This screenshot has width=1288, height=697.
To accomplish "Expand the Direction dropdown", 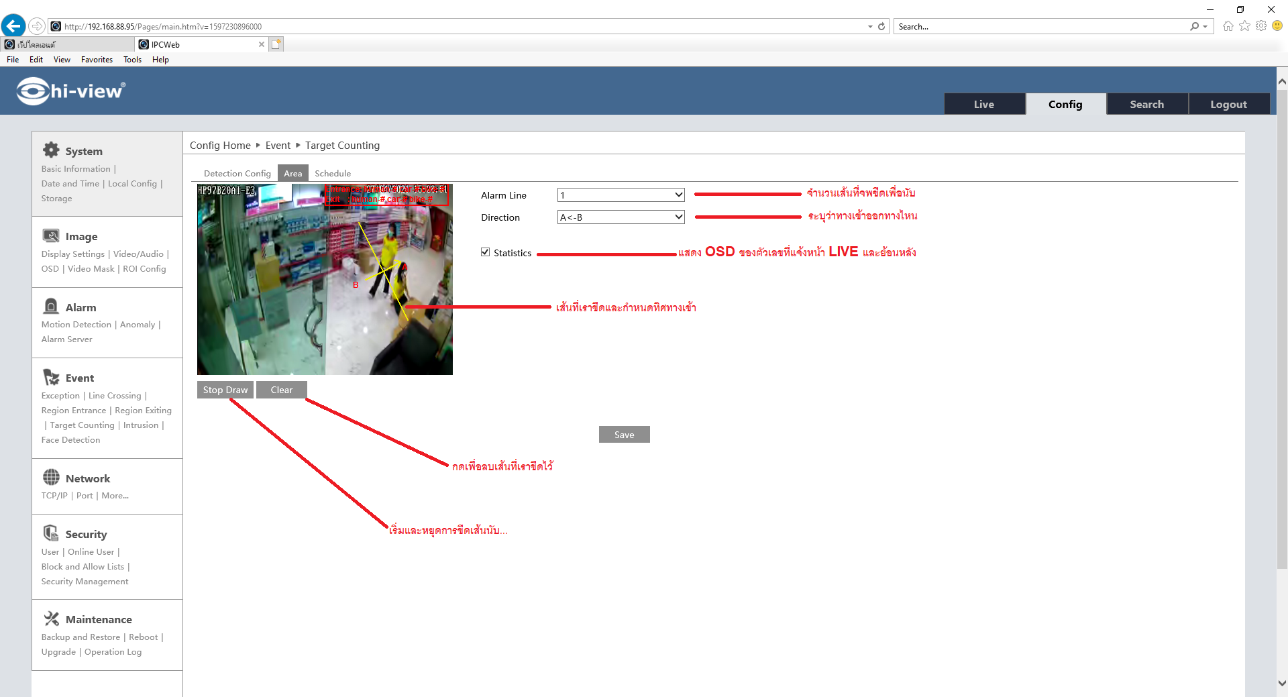I will pos(621,217).
